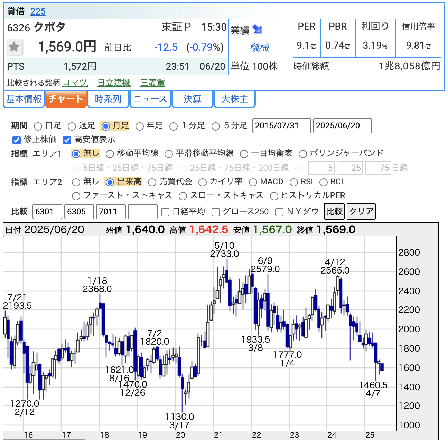Open the 機械 sector link
This screenshot has height=440, width=448.
(260, 48)
